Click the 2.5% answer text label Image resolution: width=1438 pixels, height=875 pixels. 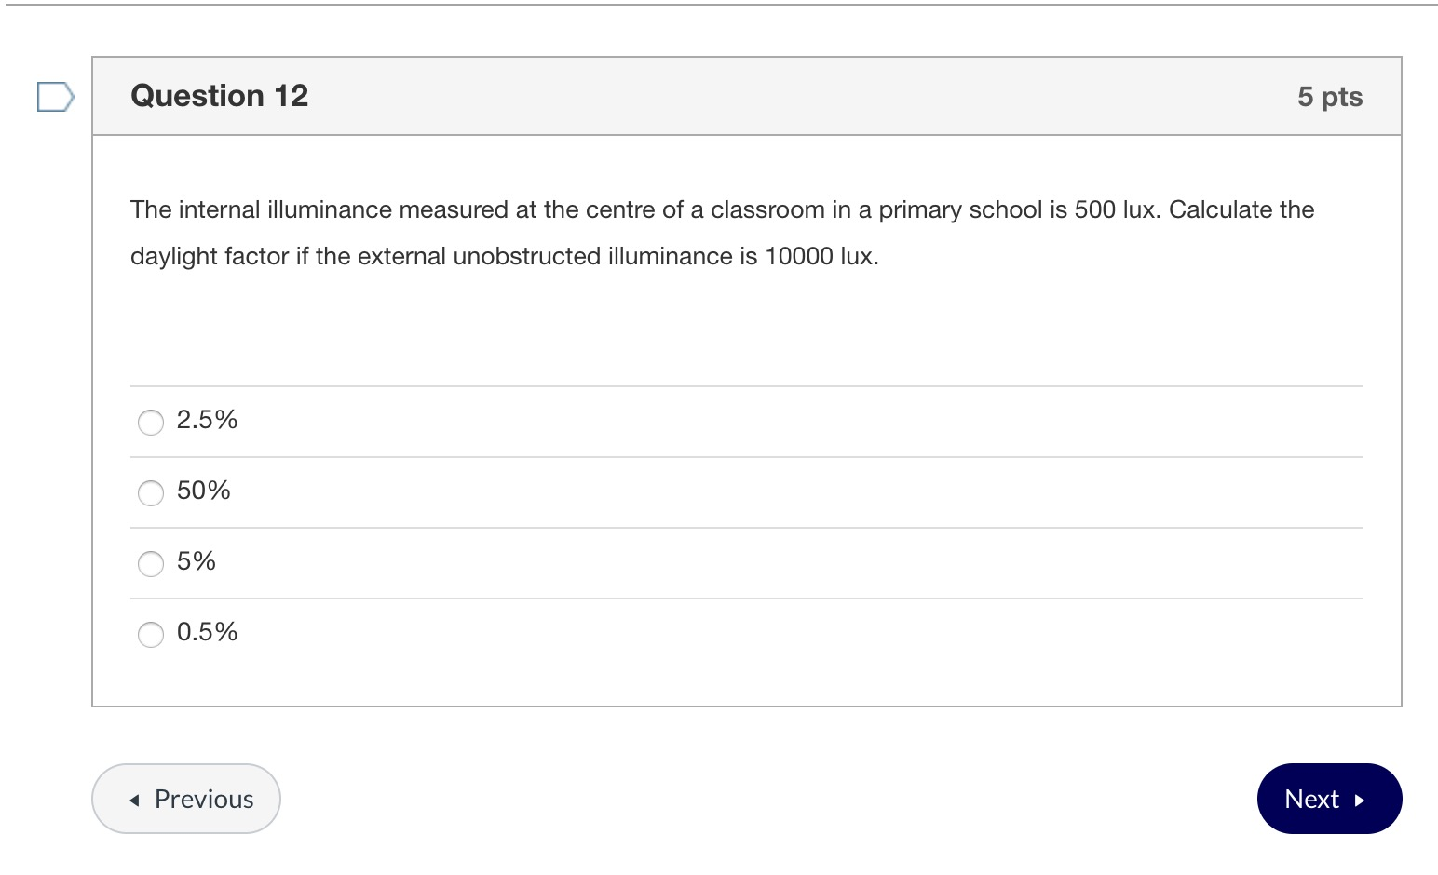click(207, 420)
